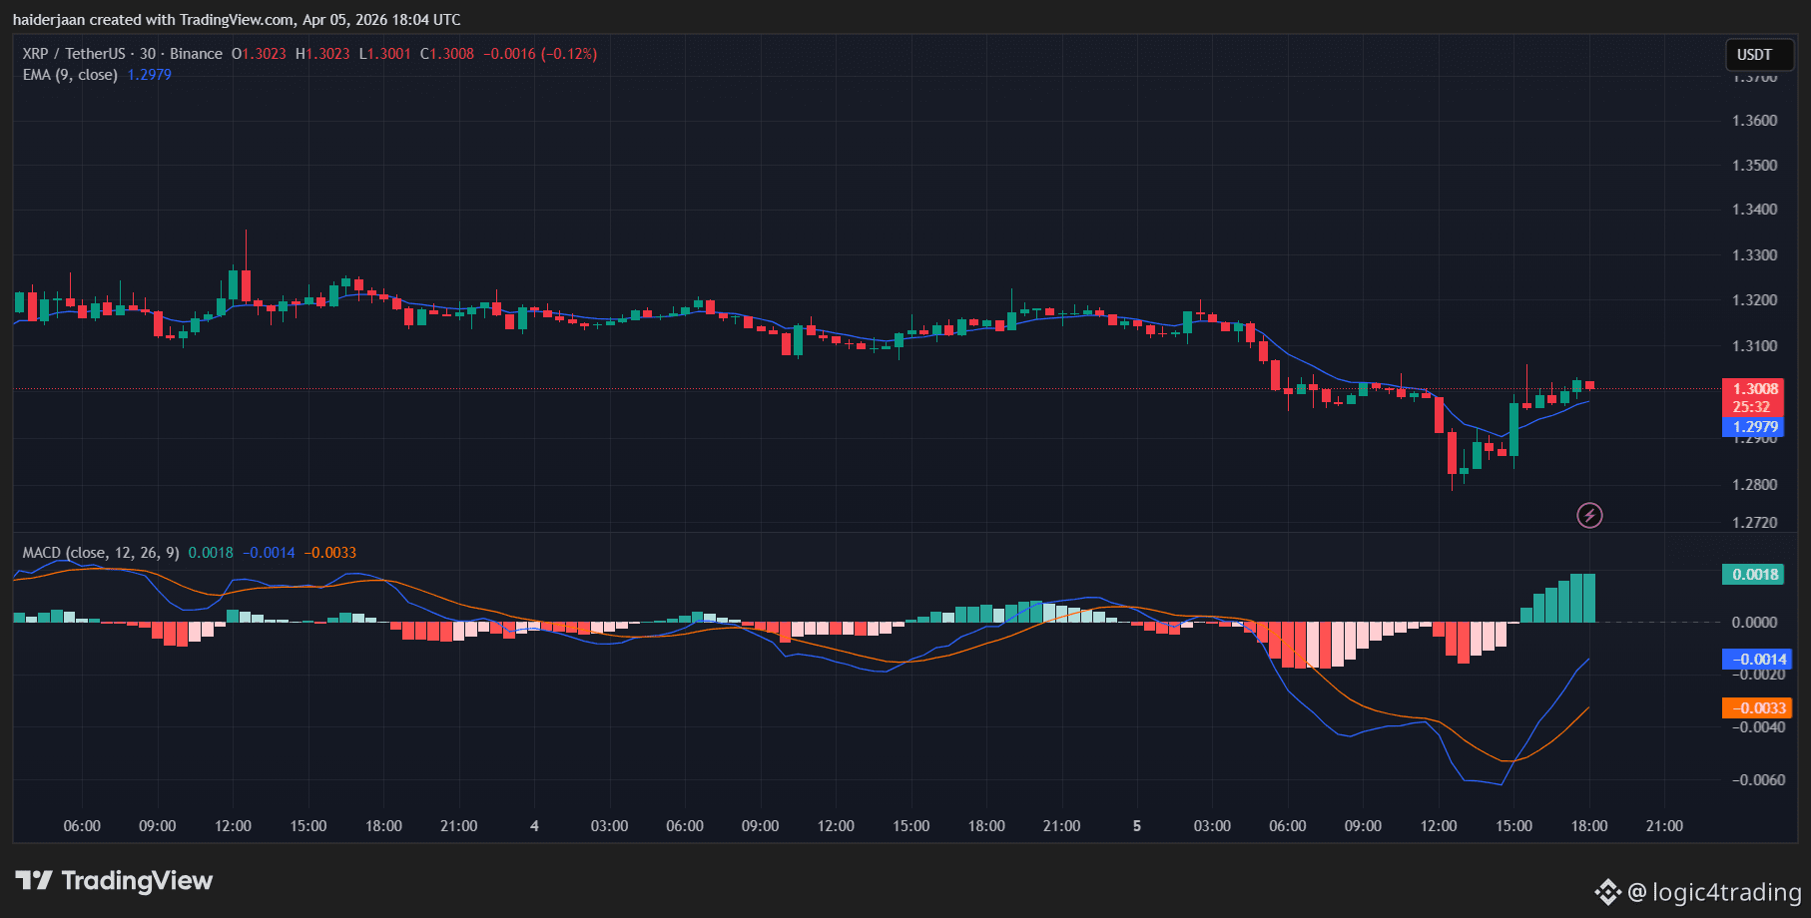The image size is (1811, 918).
Task: Click the 1.3600 price scale label
Action: click(1755, 121)
